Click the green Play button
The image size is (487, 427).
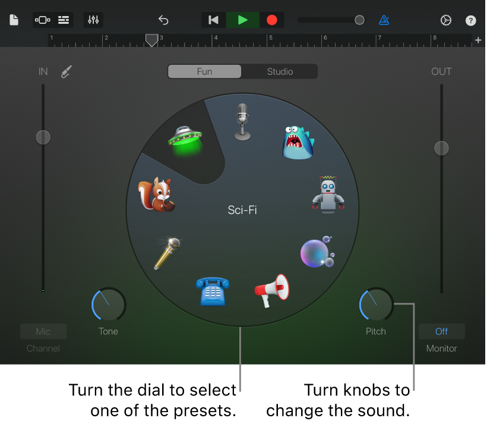tap(242, 20)
